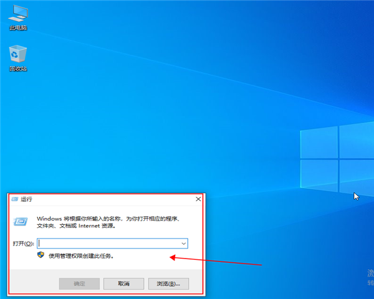Click inside the 打开 text input field
Screen dimensions: 374x299
[112, 244]
